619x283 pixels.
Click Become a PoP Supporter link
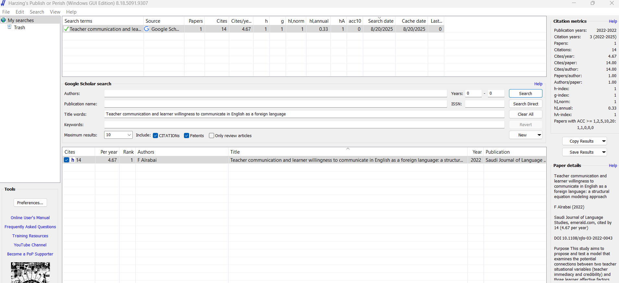[30, 254]
